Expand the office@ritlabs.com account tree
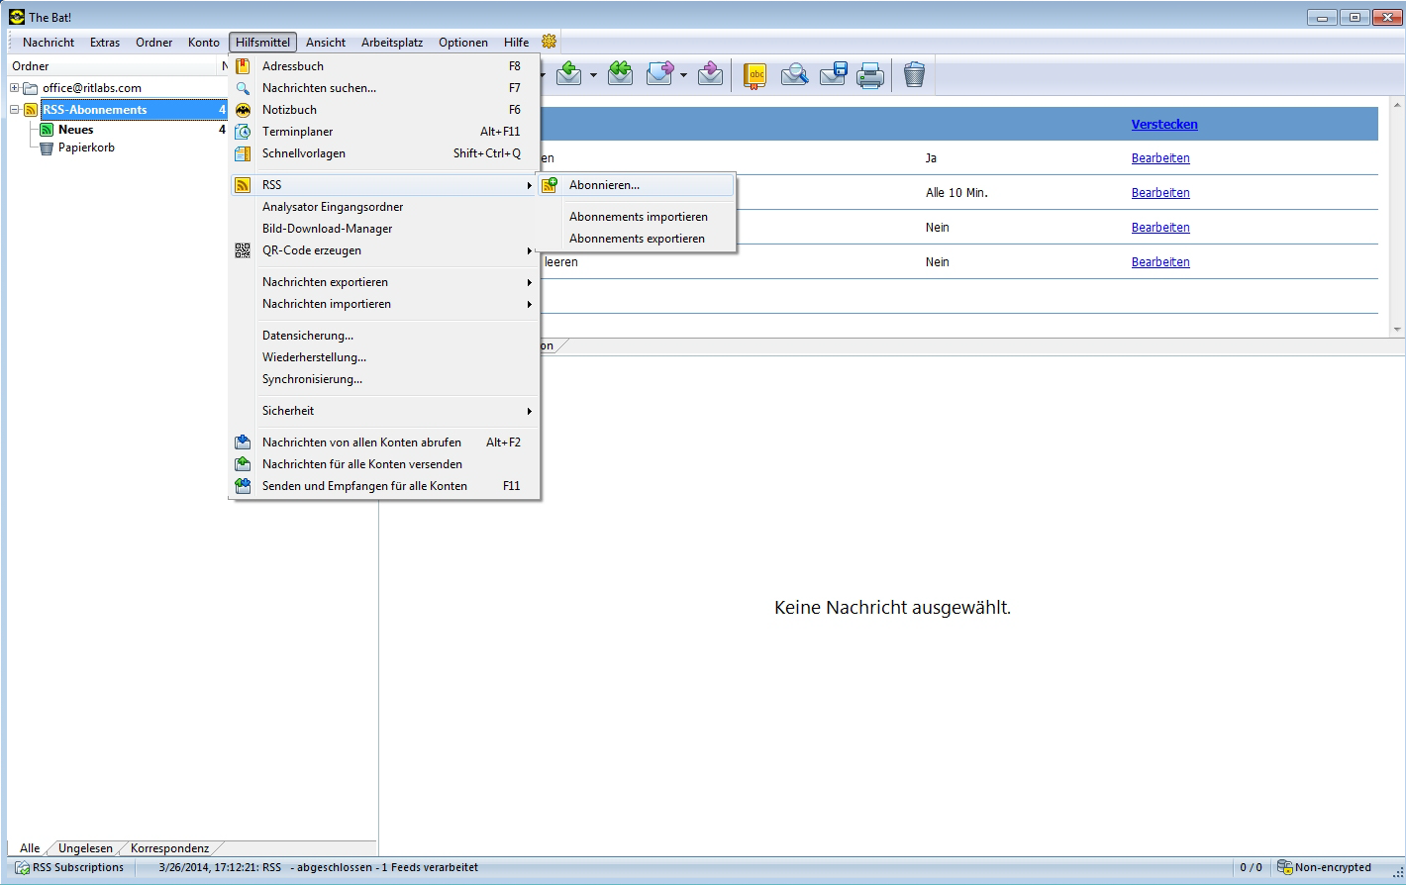 (15, 88)
